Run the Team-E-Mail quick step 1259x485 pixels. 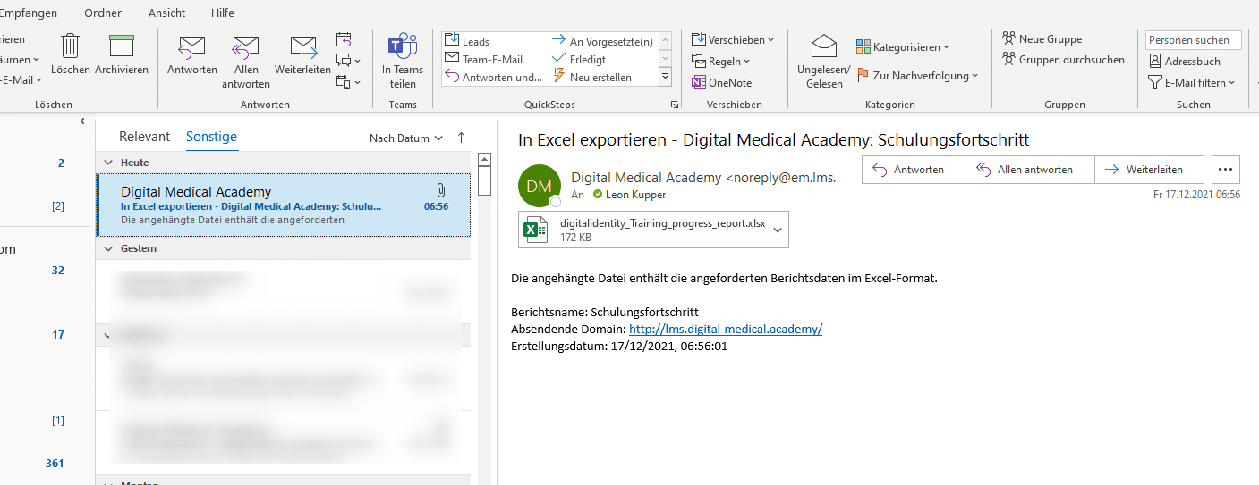click(x=484, y=59)
